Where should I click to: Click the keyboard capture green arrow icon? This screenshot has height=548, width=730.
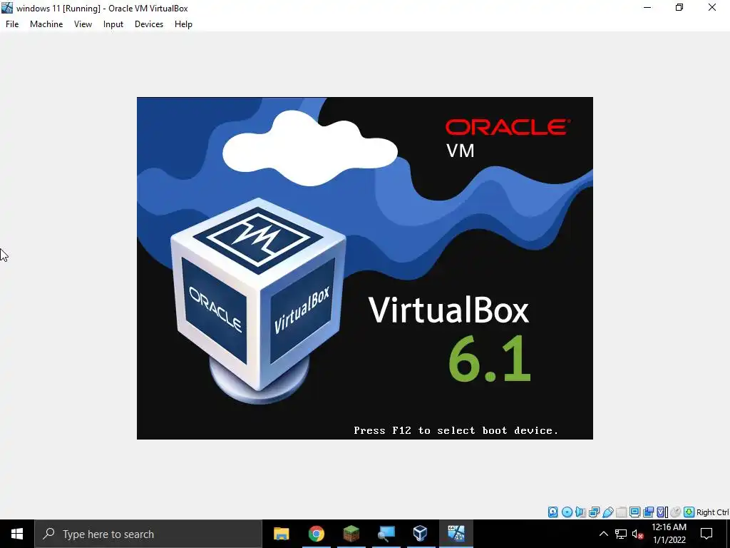coord(689,512)
